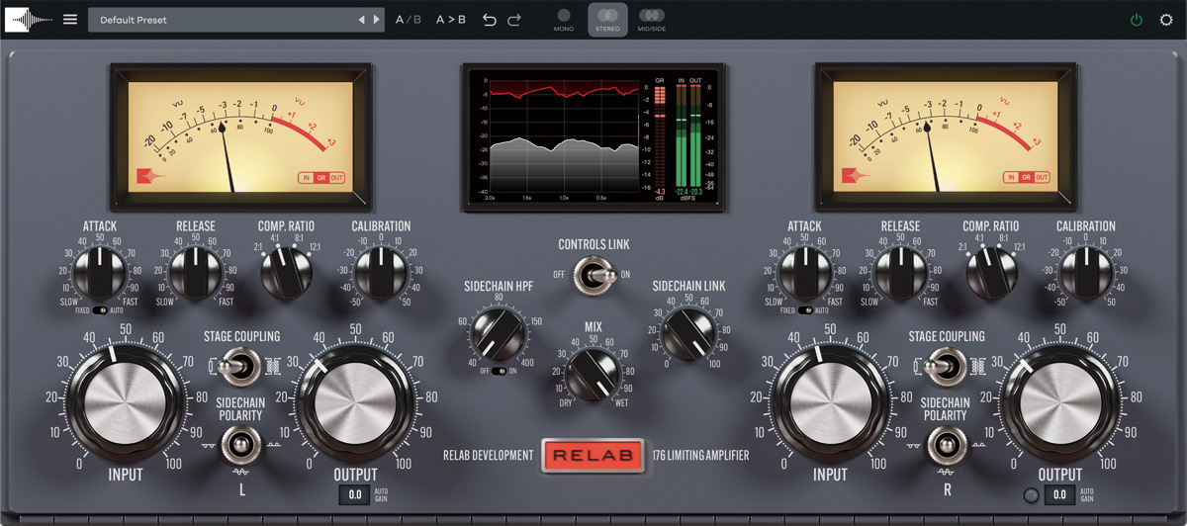Click the GR meter bar in display

click(x=660, y=136)
